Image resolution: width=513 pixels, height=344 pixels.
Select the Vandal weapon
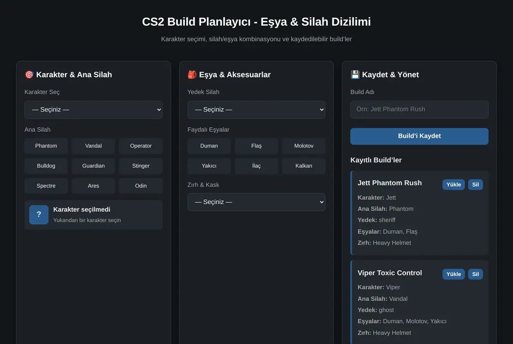tap(93, 146)
